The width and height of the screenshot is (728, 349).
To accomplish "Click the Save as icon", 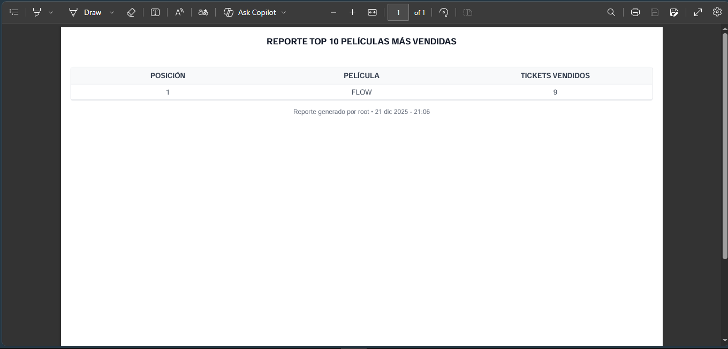I will click(674, 12).
